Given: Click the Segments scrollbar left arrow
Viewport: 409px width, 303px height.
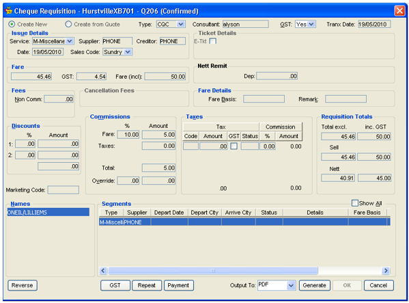Looking at the screenshot, I should [x=103, y=270].
